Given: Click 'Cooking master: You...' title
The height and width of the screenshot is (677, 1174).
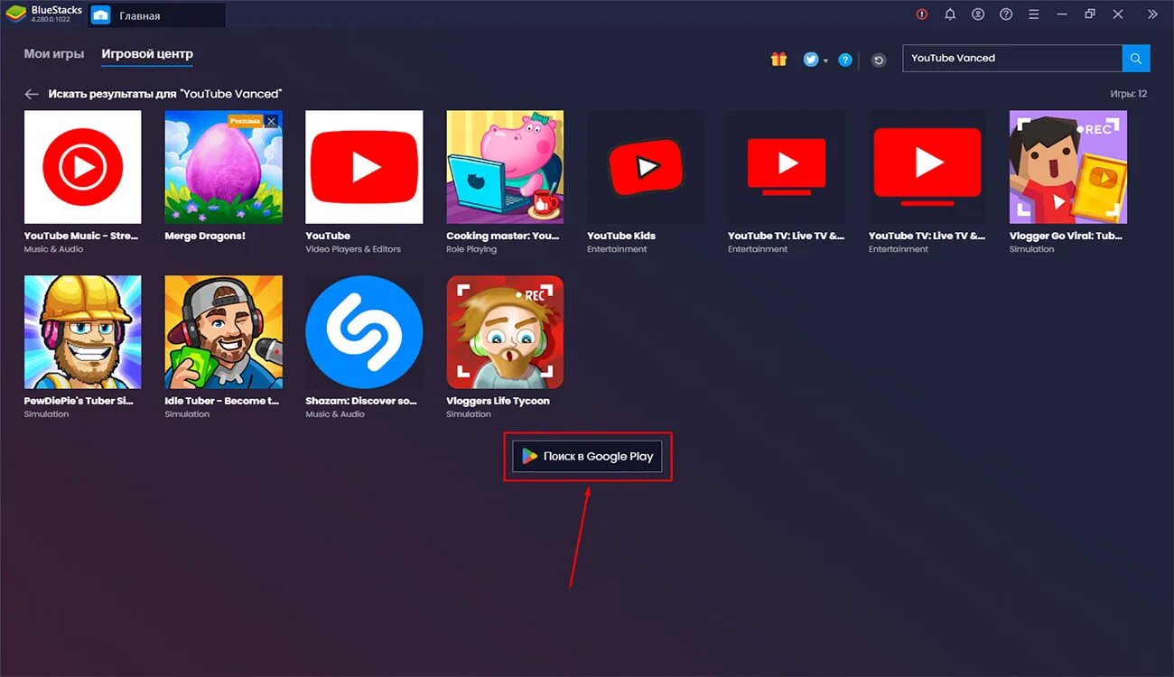Looking at the screenshot, I should point(503,236).
